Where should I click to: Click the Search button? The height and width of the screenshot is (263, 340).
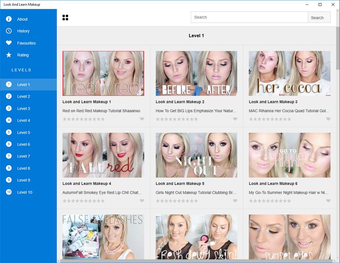(319, 18)
